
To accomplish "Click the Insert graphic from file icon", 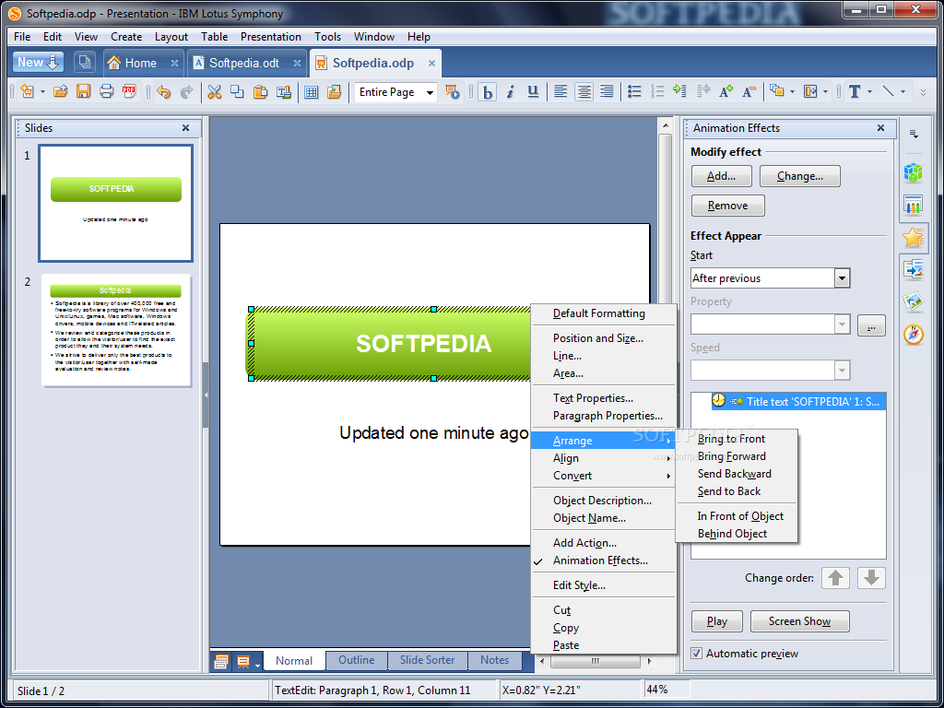I will (334, 91).
